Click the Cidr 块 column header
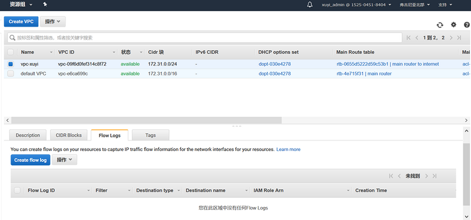471x220 pixels. tap(156, 52)
